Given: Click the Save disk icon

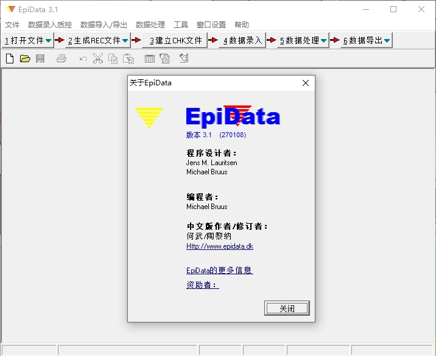Looking at the screenshot, I should (x=40, y=59).
